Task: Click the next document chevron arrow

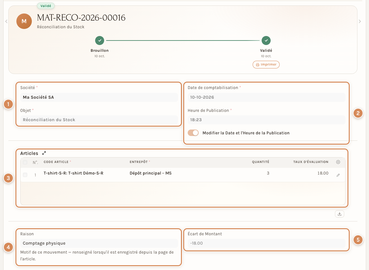Action: click(x=360, y=22)
